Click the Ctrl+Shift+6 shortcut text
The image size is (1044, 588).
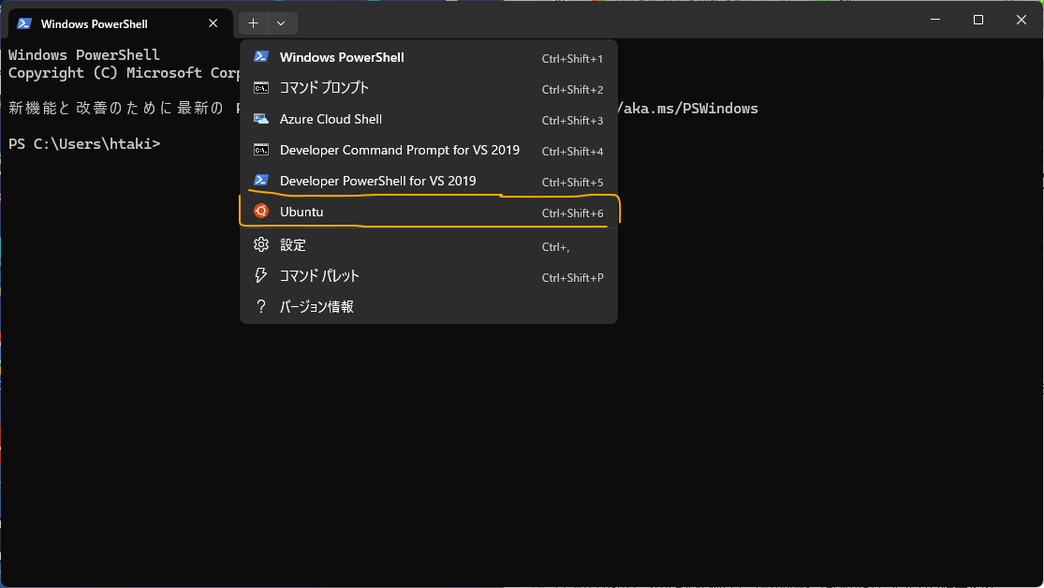coord(573,213)
